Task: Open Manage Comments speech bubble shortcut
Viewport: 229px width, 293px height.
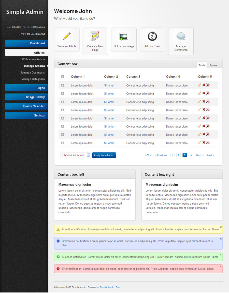Action: coord(181,41)
